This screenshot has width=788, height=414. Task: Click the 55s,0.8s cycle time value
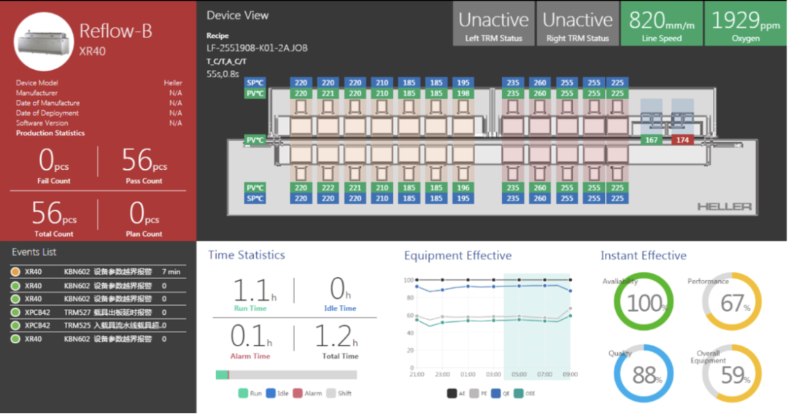[223, 74]
